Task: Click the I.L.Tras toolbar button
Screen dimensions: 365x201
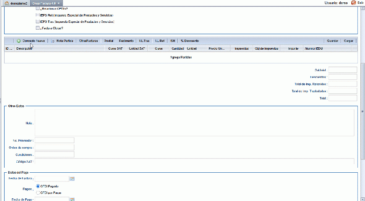Action: (x=144, y=41)
